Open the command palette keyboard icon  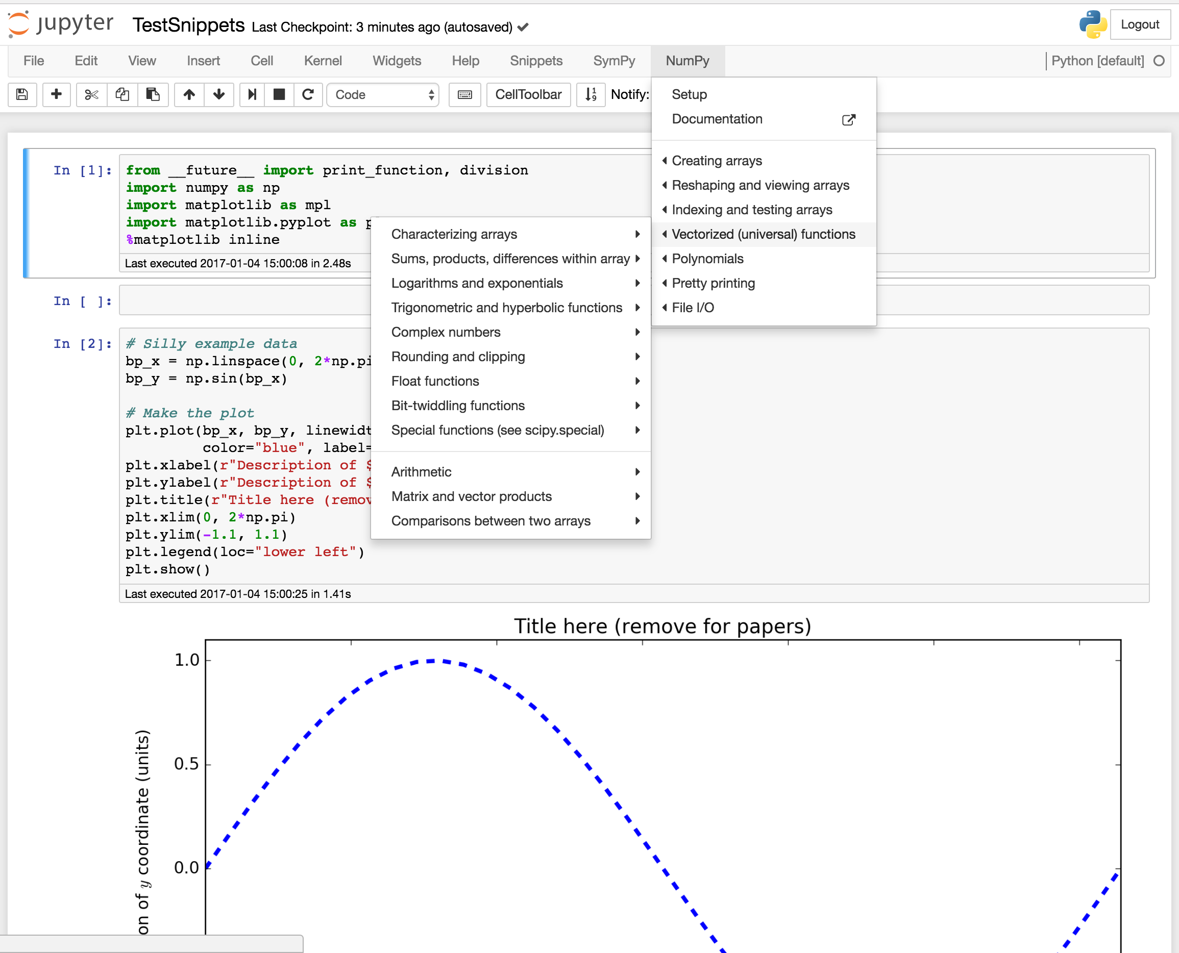pos(464,94)
